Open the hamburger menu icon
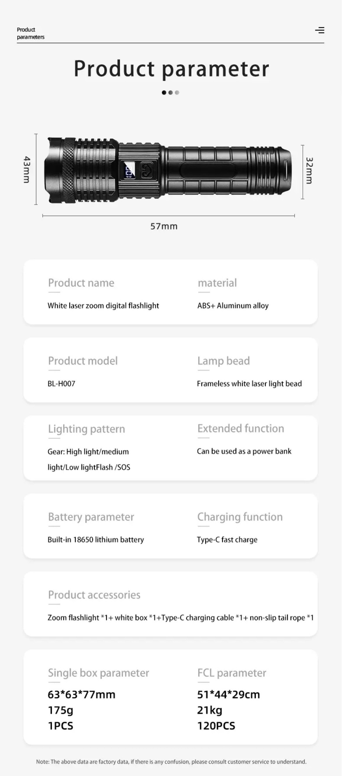This screenshot has height=776, width=342. tap(320, 30)
